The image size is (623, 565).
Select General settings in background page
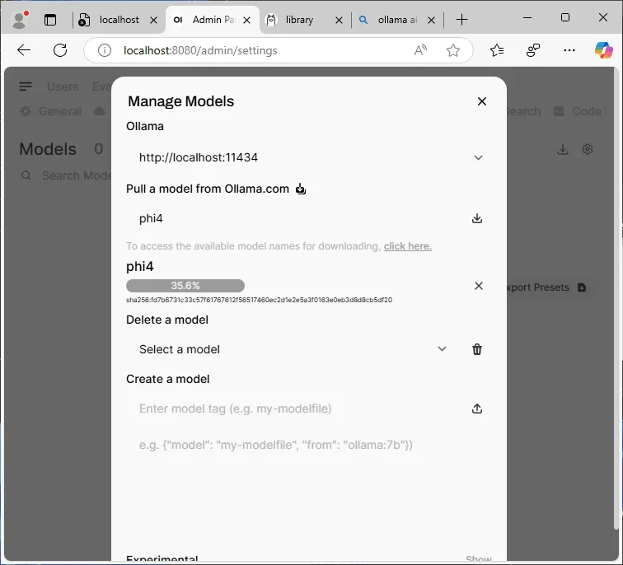tap(51, 111)
